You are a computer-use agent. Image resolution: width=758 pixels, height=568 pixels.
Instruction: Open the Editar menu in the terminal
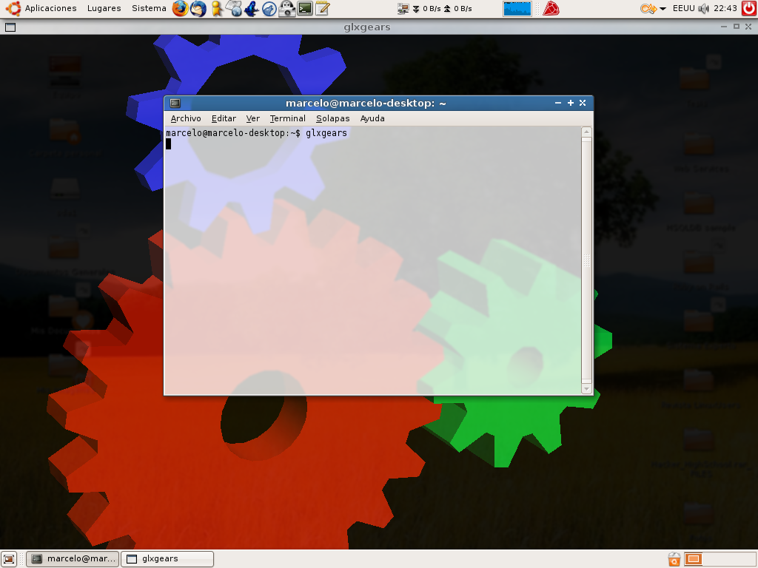tap(224, 118)
